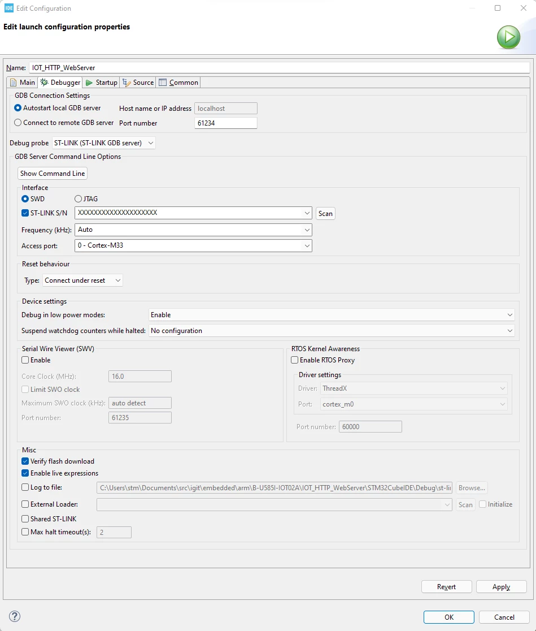The image size is (536, 631).
Task: Click the Main tab document icon
Action: point(13,83)
